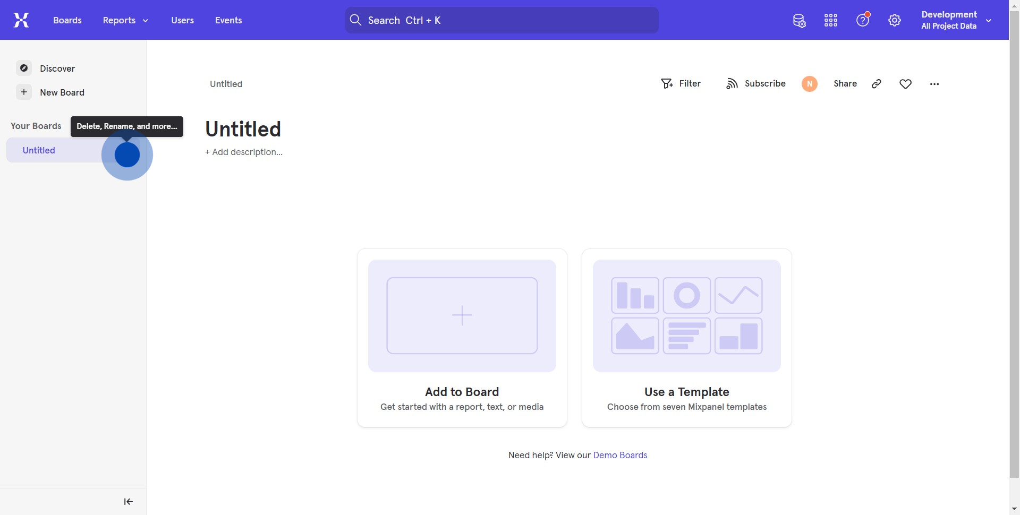Copy board link with chain icon
The width and height of the screenshot is (1020, 515).
click(877, 84)
